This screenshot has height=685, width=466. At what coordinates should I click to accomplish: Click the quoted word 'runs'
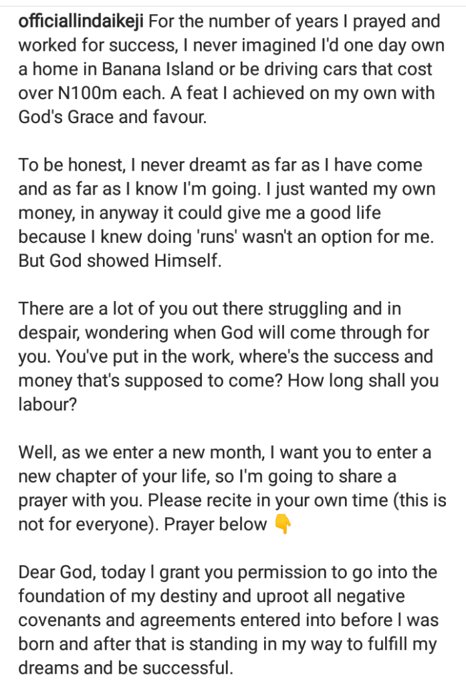pos(217,237)
